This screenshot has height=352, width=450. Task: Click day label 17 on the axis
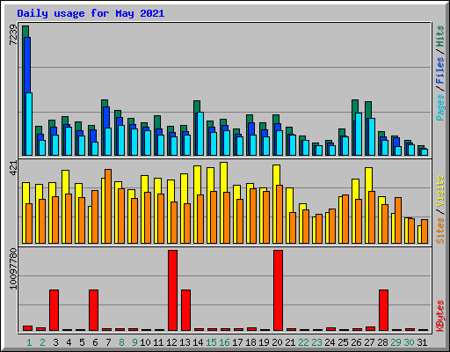pos(237,342)
